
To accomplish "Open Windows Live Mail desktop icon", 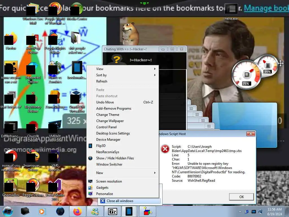I will click(33, 14).
